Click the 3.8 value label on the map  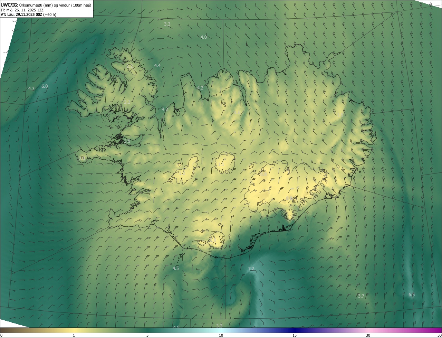[x=127, y=141]
